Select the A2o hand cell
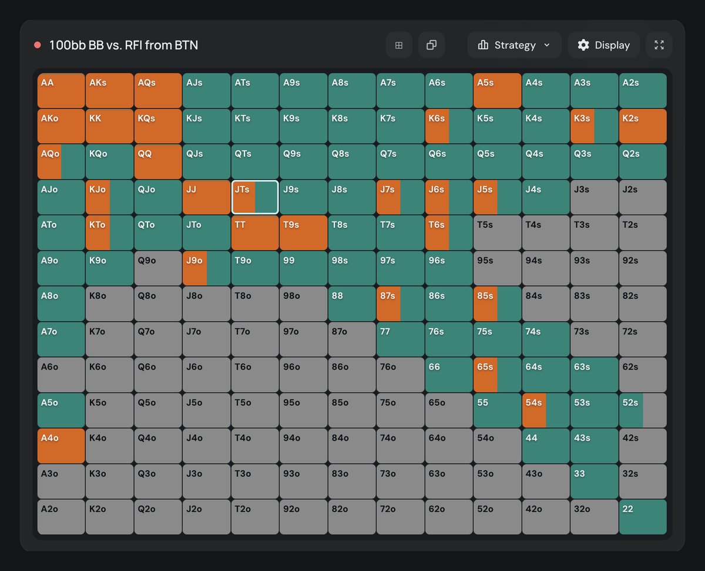705x571 pixels. tap(61, 517)
